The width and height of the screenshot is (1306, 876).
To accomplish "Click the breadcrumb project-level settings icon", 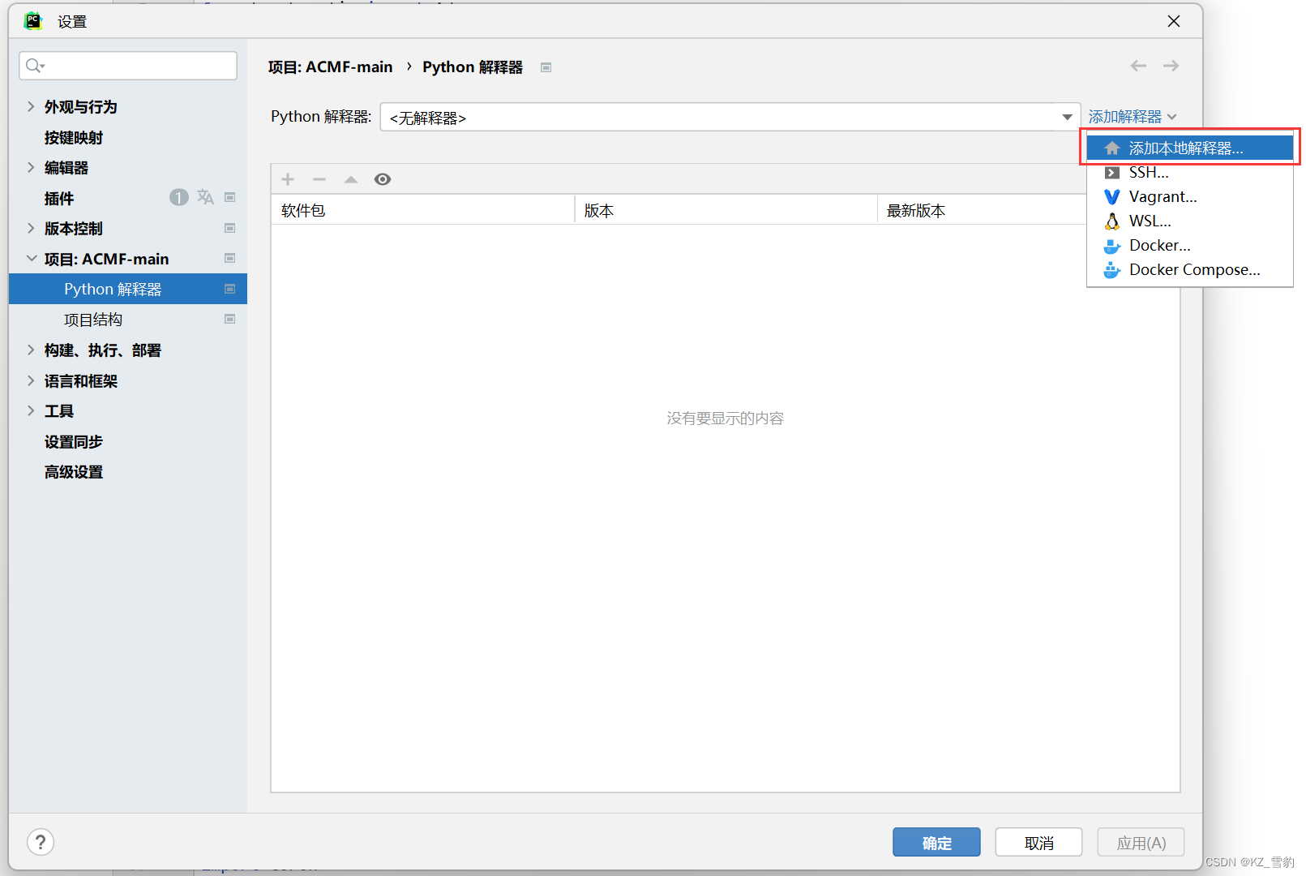I will [x=546, y=67].
